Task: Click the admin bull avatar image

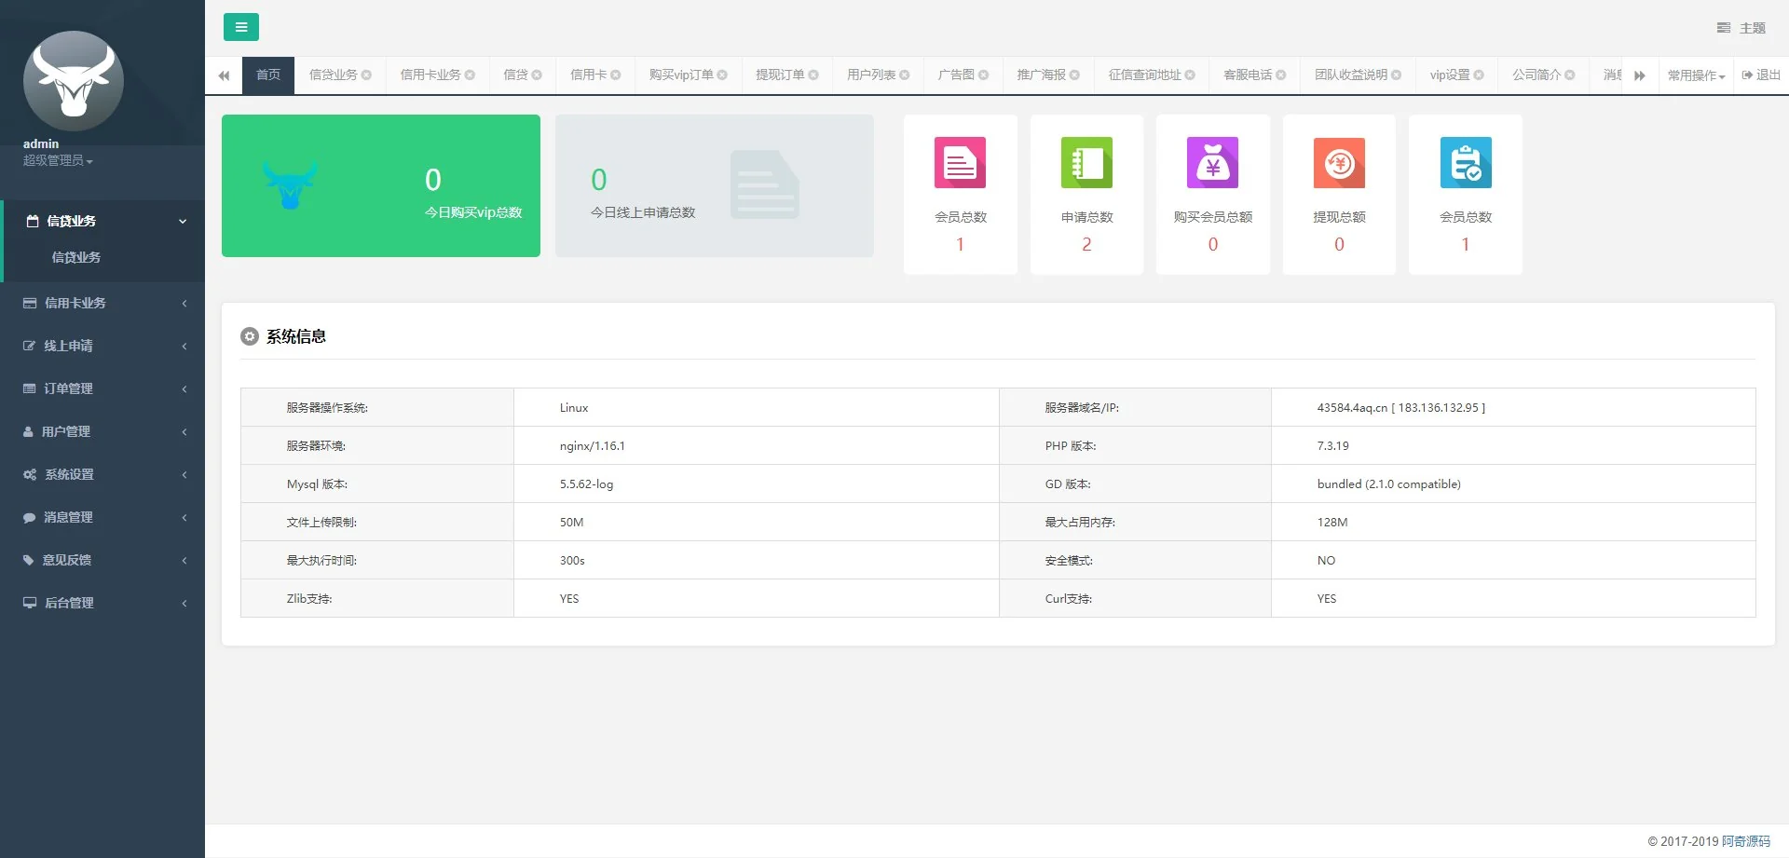Action: [73, 81]
